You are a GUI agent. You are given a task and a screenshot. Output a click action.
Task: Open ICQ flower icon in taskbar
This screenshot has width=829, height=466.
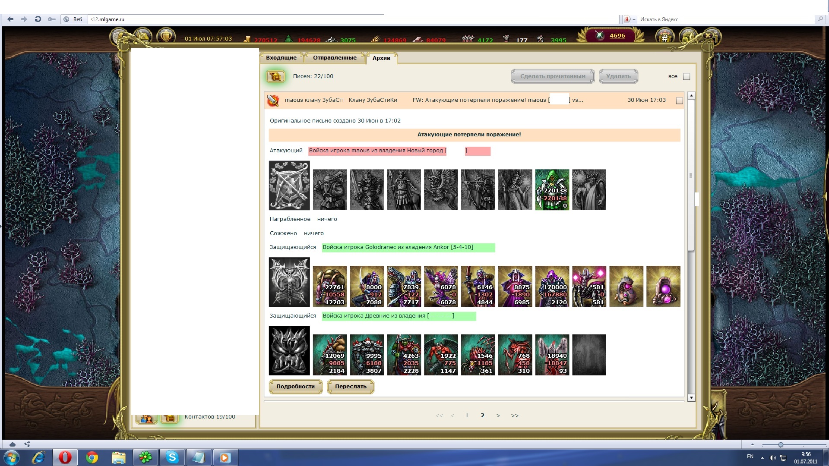point(146,457)
